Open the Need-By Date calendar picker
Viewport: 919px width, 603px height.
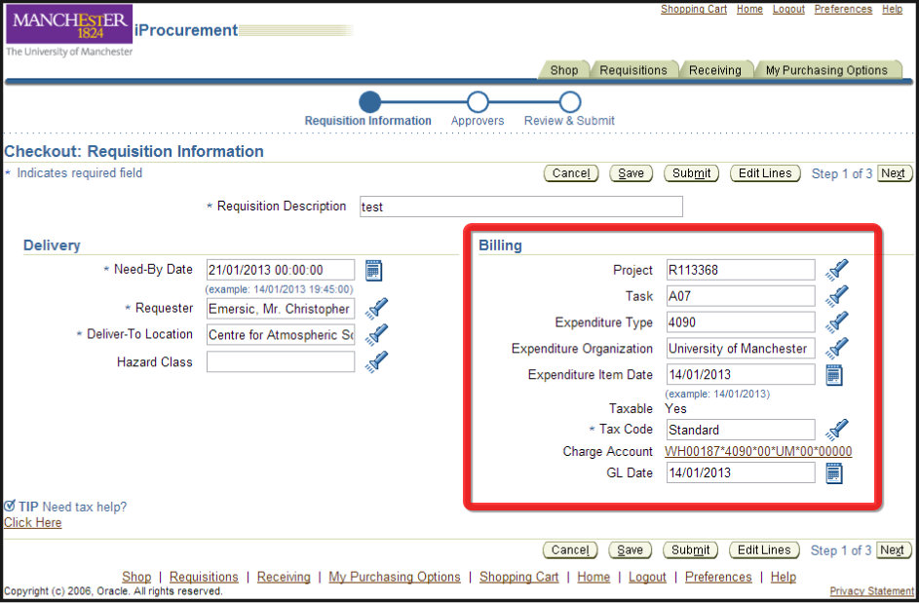coord(373,270)
